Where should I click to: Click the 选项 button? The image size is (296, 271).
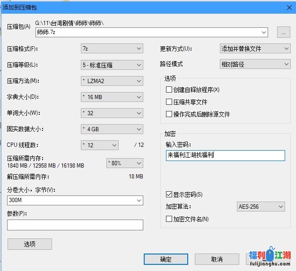pyautogui.click(x=30, y=244)
